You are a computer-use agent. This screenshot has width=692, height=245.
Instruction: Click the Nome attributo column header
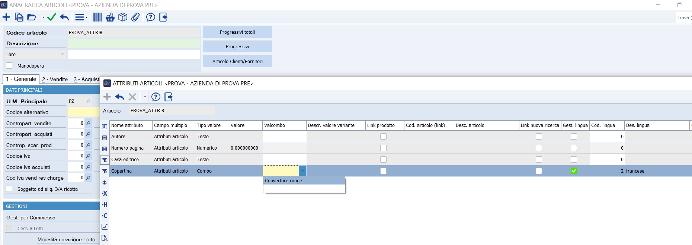point(131,125)
